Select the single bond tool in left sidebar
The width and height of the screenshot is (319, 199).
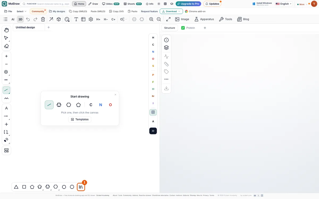coord(6,90)
